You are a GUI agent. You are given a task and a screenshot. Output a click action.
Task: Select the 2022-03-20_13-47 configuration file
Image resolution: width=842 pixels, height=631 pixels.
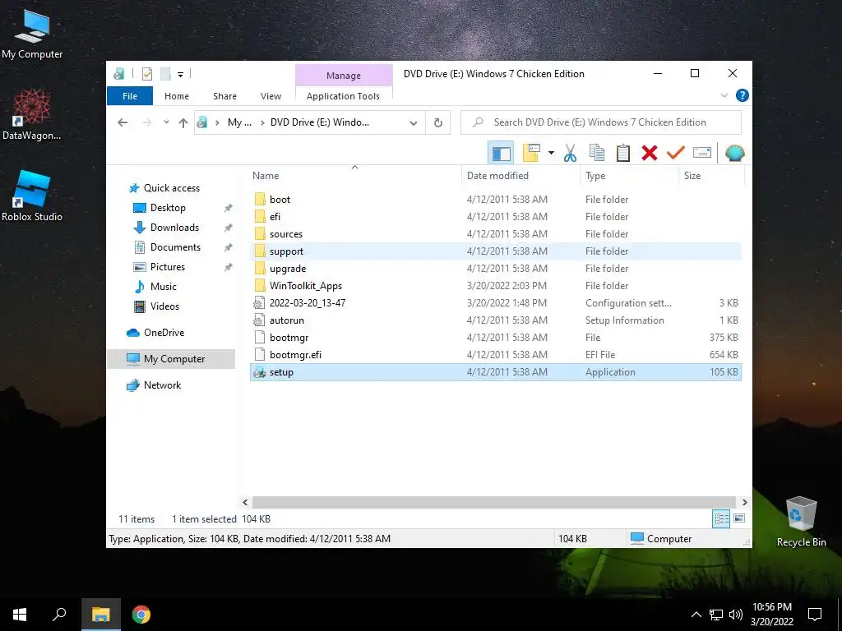click(x=495, y=303)
